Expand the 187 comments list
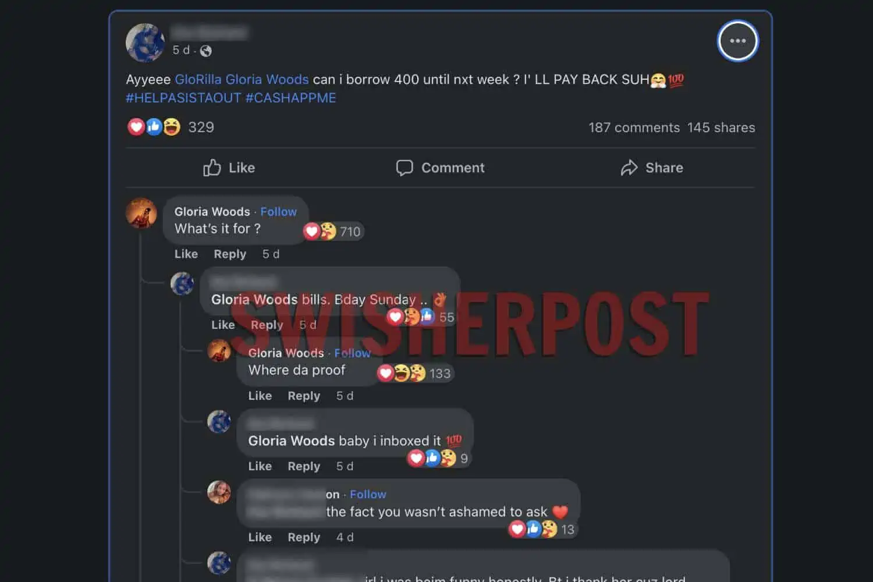 point(634,127)
